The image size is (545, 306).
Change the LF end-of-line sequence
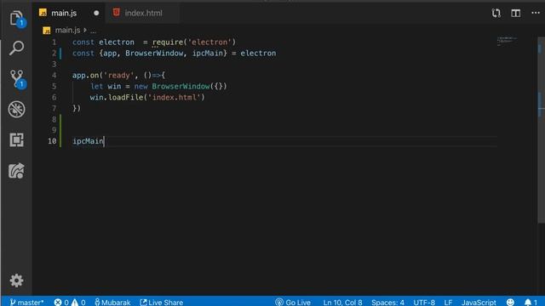[x=448, y=303]
